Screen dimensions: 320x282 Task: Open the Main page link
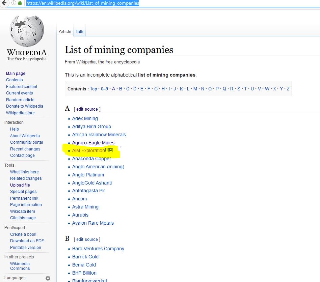point(16,74)
